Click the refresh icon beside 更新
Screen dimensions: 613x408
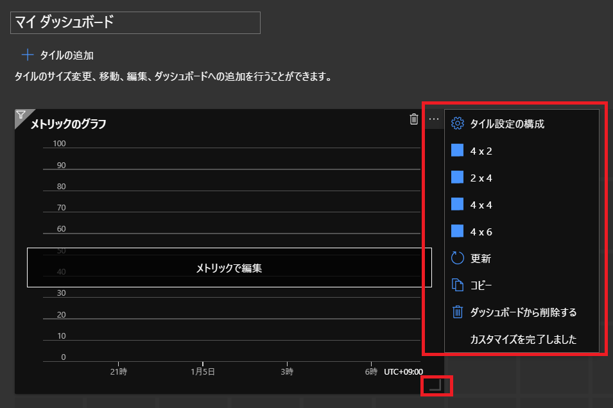click(x=457, y=259)
